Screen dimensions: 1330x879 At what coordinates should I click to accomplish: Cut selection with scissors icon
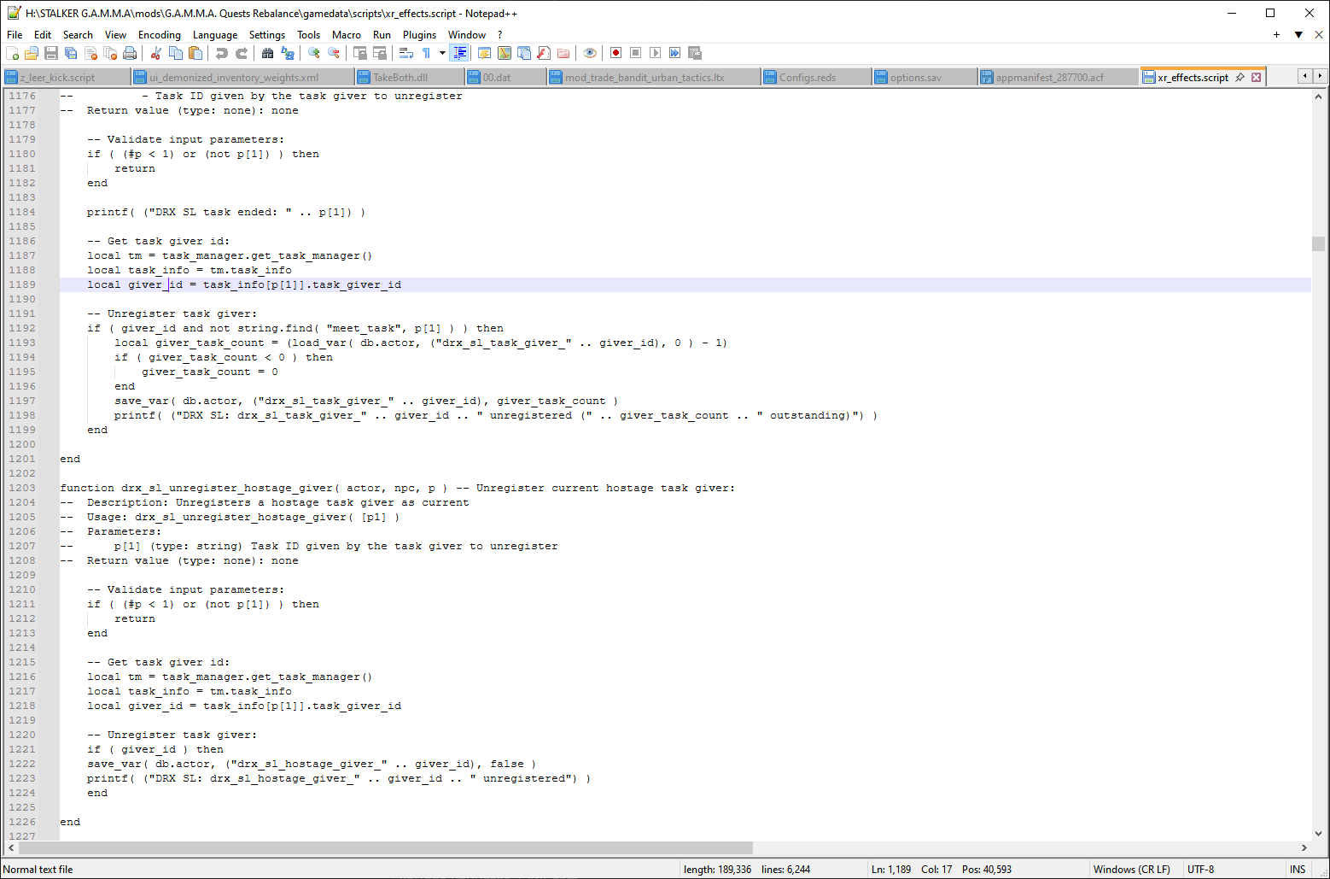click(x=156, y=53)
